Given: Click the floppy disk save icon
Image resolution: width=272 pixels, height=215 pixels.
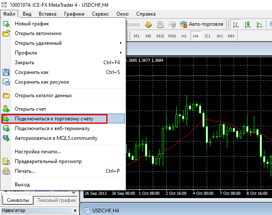Looking at the screenshot, I should click(6, 72).
